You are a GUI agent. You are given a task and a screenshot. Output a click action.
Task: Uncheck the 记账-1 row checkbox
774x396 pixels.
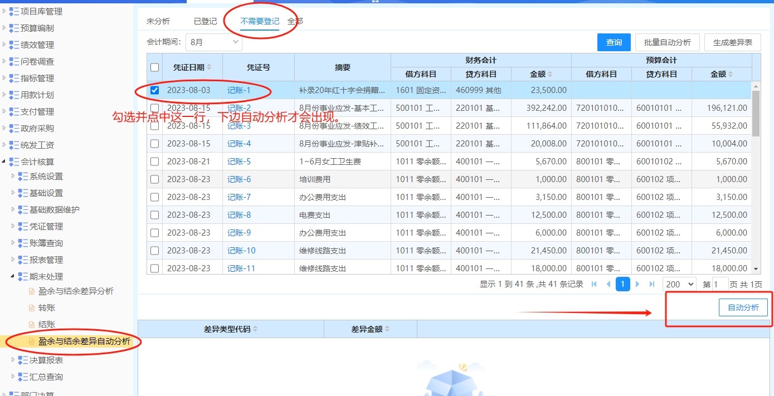[x=155, y=90]
